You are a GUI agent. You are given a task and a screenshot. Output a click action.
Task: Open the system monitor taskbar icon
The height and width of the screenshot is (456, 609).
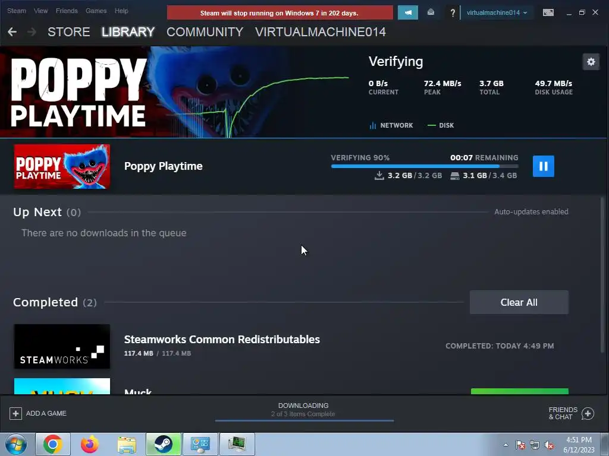(x=237, y=444)
